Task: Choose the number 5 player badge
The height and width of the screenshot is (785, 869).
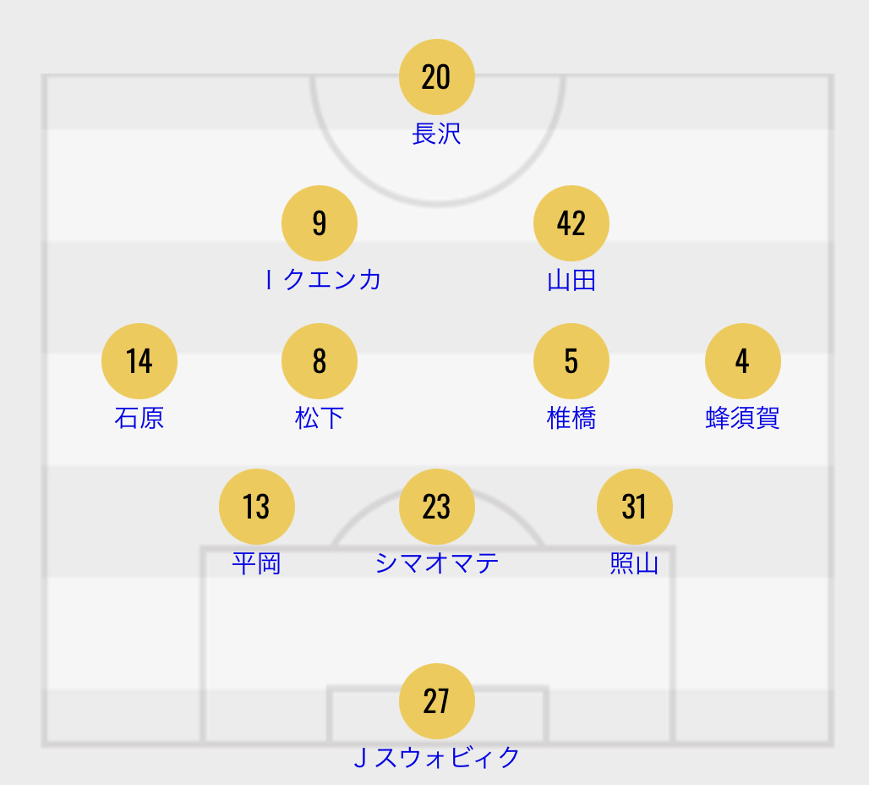Action: (x=571, y=361)
